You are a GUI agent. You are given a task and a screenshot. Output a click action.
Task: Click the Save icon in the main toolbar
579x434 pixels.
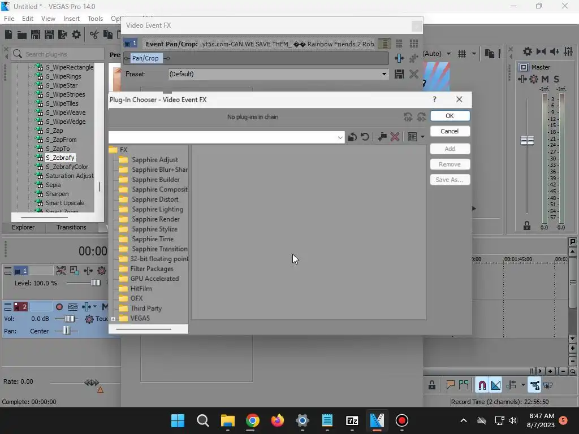pos(36,34)
